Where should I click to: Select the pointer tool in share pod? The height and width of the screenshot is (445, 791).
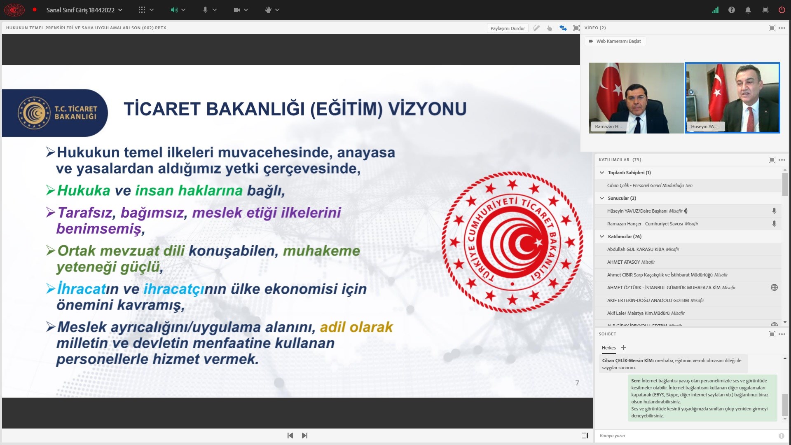pyautogui.click(x=550, y=28)
